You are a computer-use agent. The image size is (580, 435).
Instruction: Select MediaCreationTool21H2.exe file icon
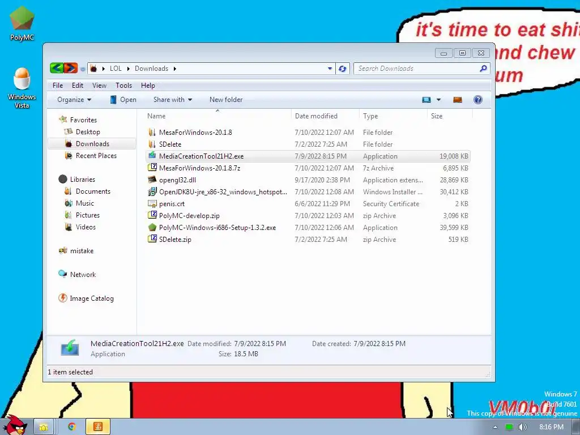pyautogui.click(x=152, y=156)
